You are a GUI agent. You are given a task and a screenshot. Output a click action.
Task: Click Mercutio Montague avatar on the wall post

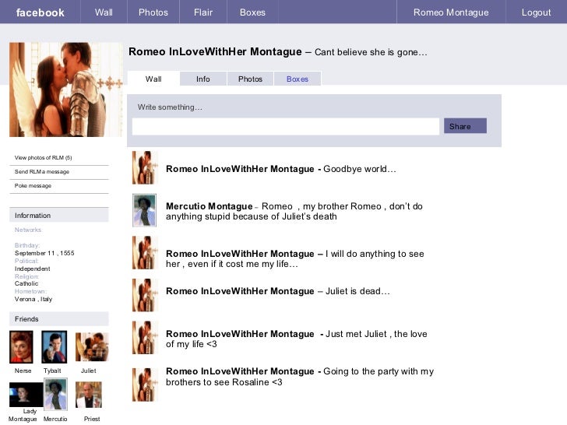tap(145, 210)
